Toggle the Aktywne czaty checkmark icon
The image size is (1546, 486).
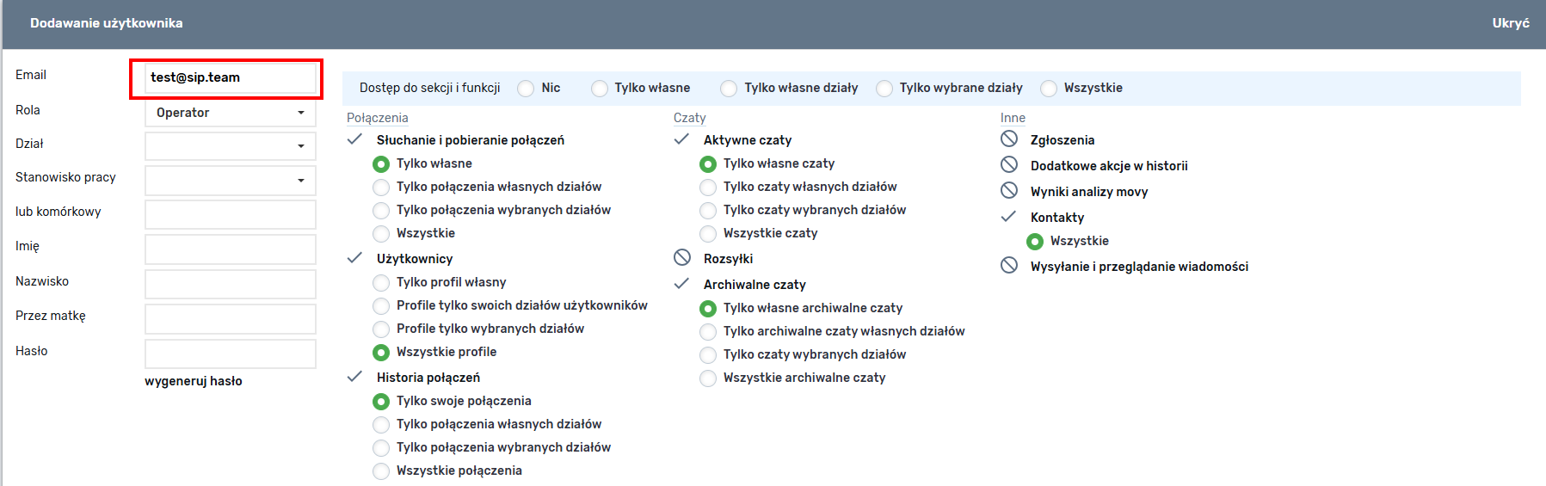(x=681, y=139)
